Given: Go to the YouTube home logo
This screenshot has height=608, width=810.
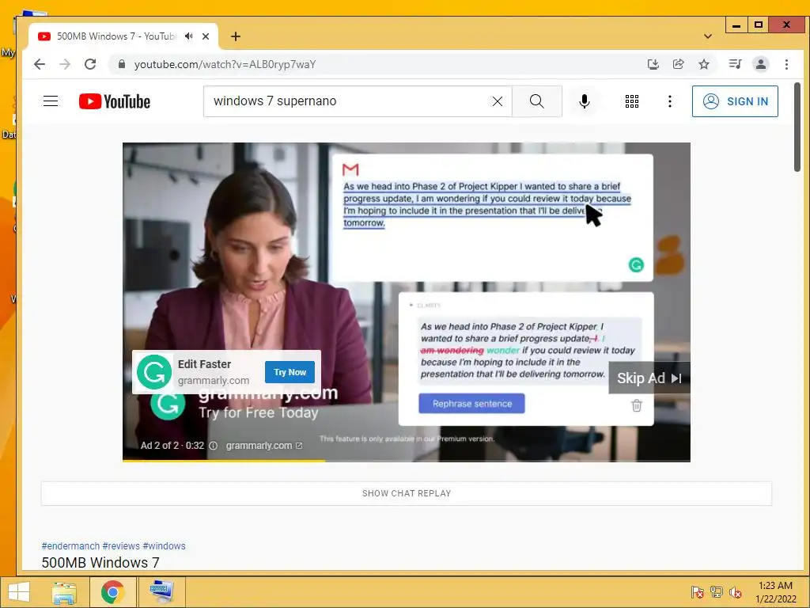Looking at the screenshot, I should tap(115, 101).
